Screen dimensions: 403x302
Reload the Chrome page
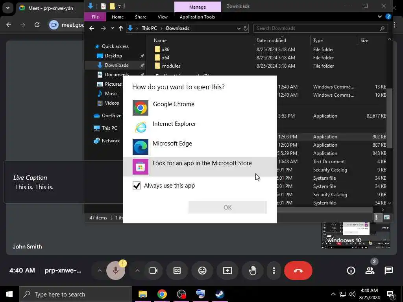pos(37,25)
